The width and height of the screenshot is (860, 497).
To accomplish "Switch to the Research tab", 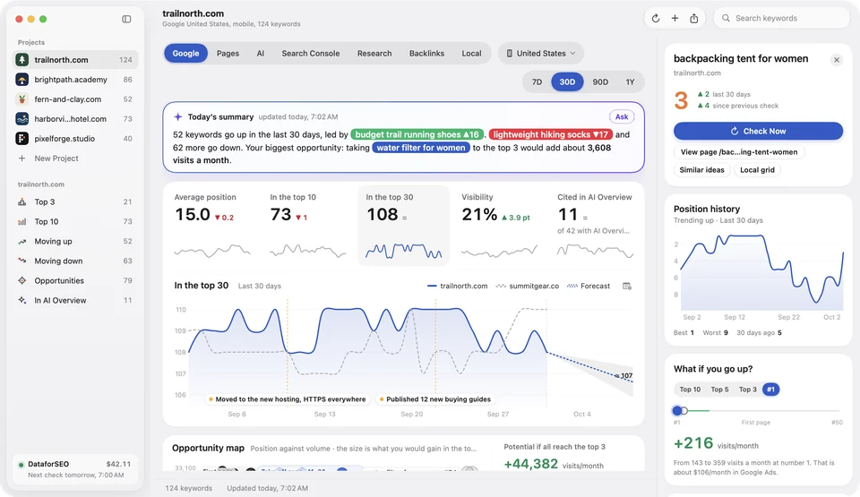I will [x=374, y=53].
